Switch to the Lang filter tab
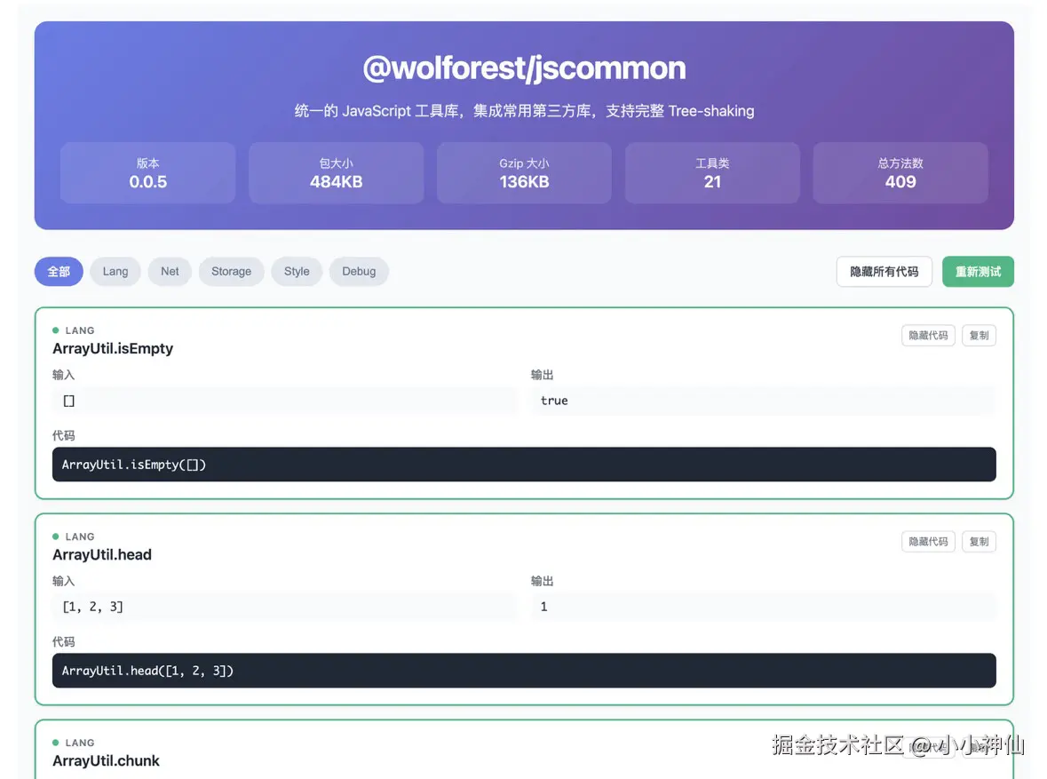The height and width of the screenshot is (779, 1047). tap(115, 271)
